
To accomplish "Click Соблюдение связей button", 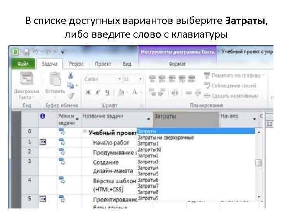I will pos(230,86).
